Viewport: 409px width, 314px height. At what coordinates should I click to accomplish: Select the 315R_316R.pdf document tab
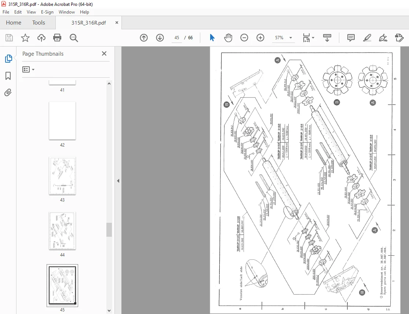point(89,23)
